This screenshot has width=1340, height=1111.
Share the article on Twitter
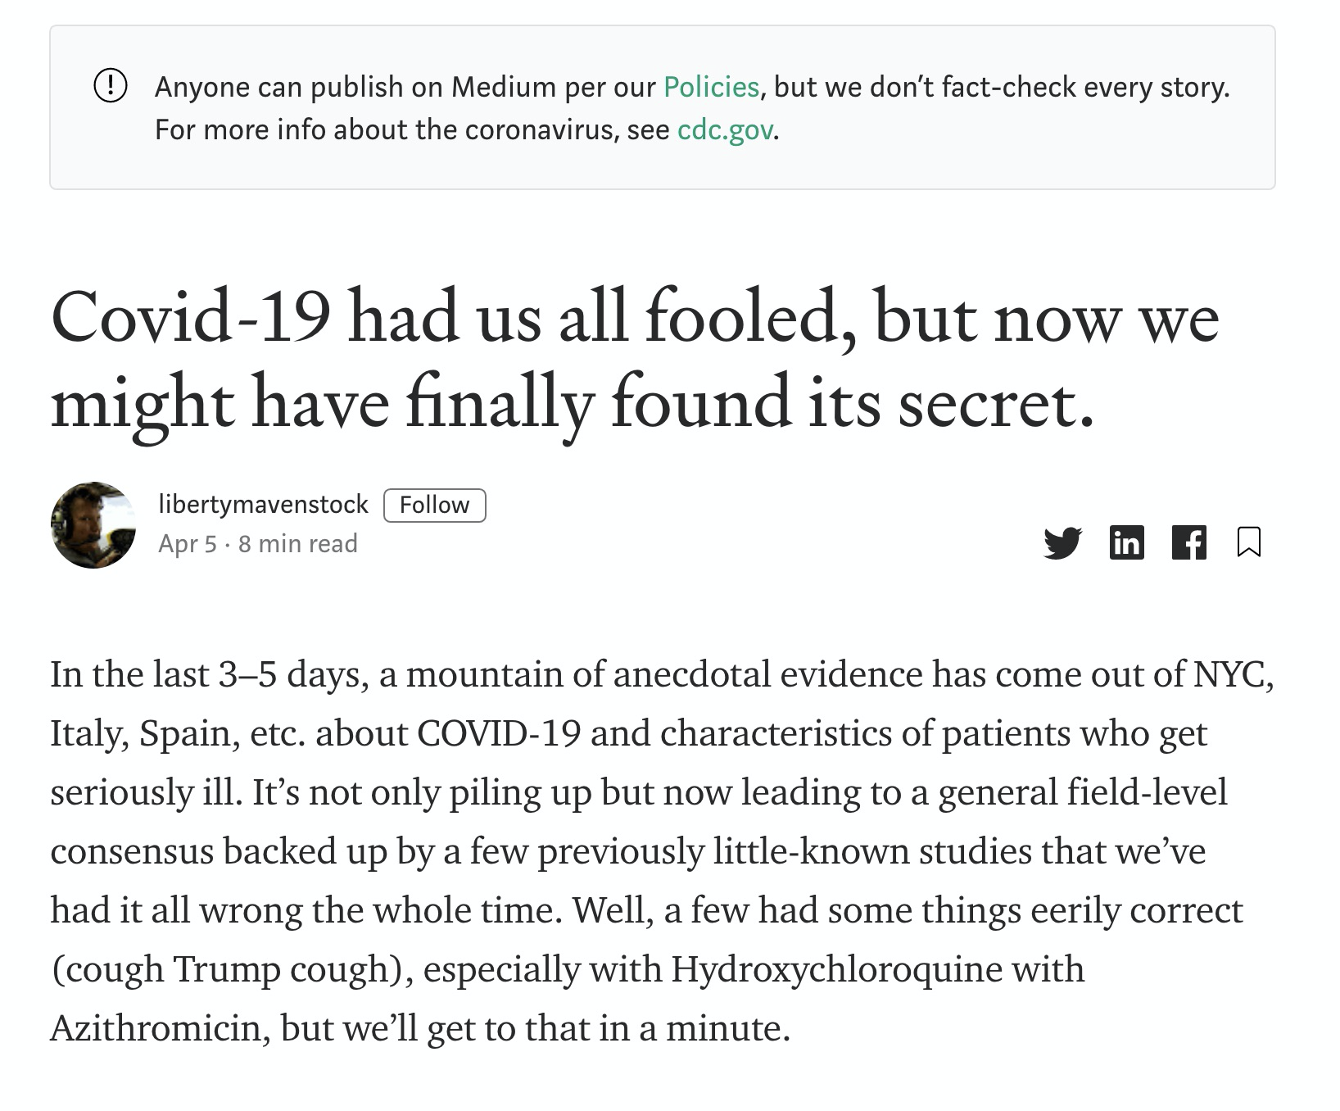(x=1062, y=543)
